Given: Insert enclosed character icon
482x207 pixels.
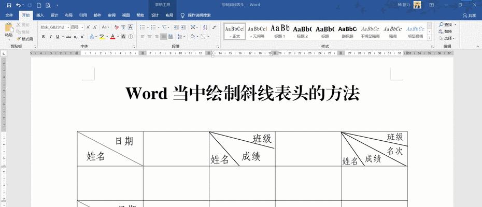Looking at the screenshot, I should pyautogui.click(x=130, y=37).
